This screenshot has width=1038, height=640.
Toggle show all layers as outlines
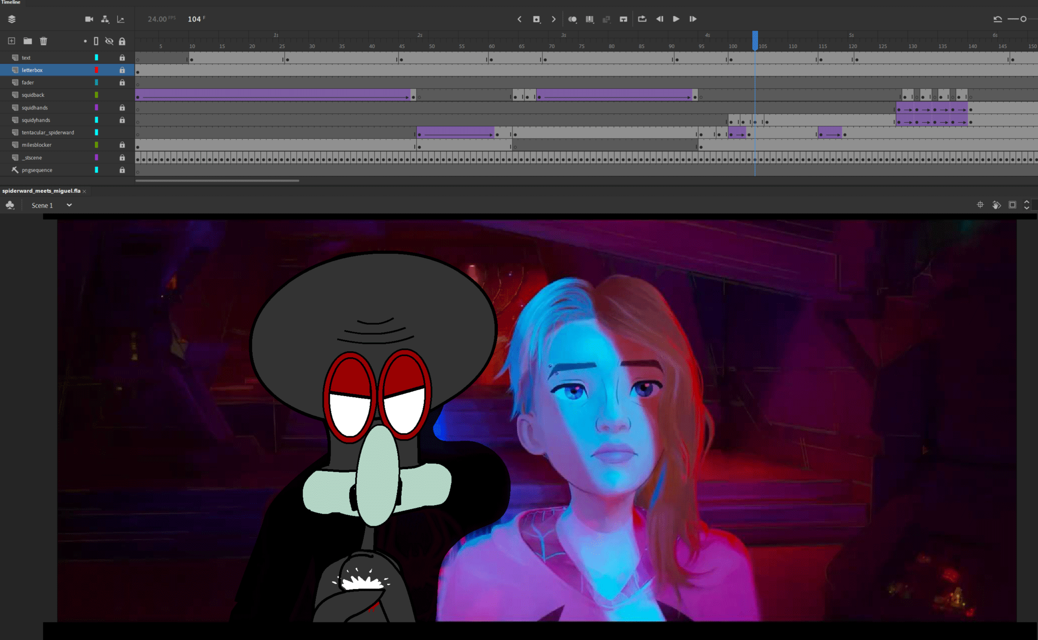click(96, 41)
